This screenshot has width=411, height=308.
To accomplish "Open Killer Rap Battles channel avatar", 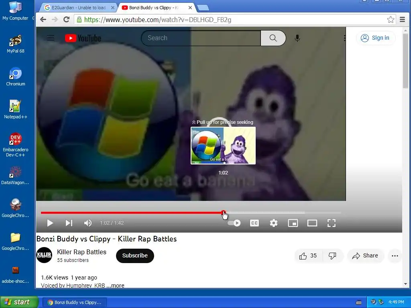I will pos(44,255).
